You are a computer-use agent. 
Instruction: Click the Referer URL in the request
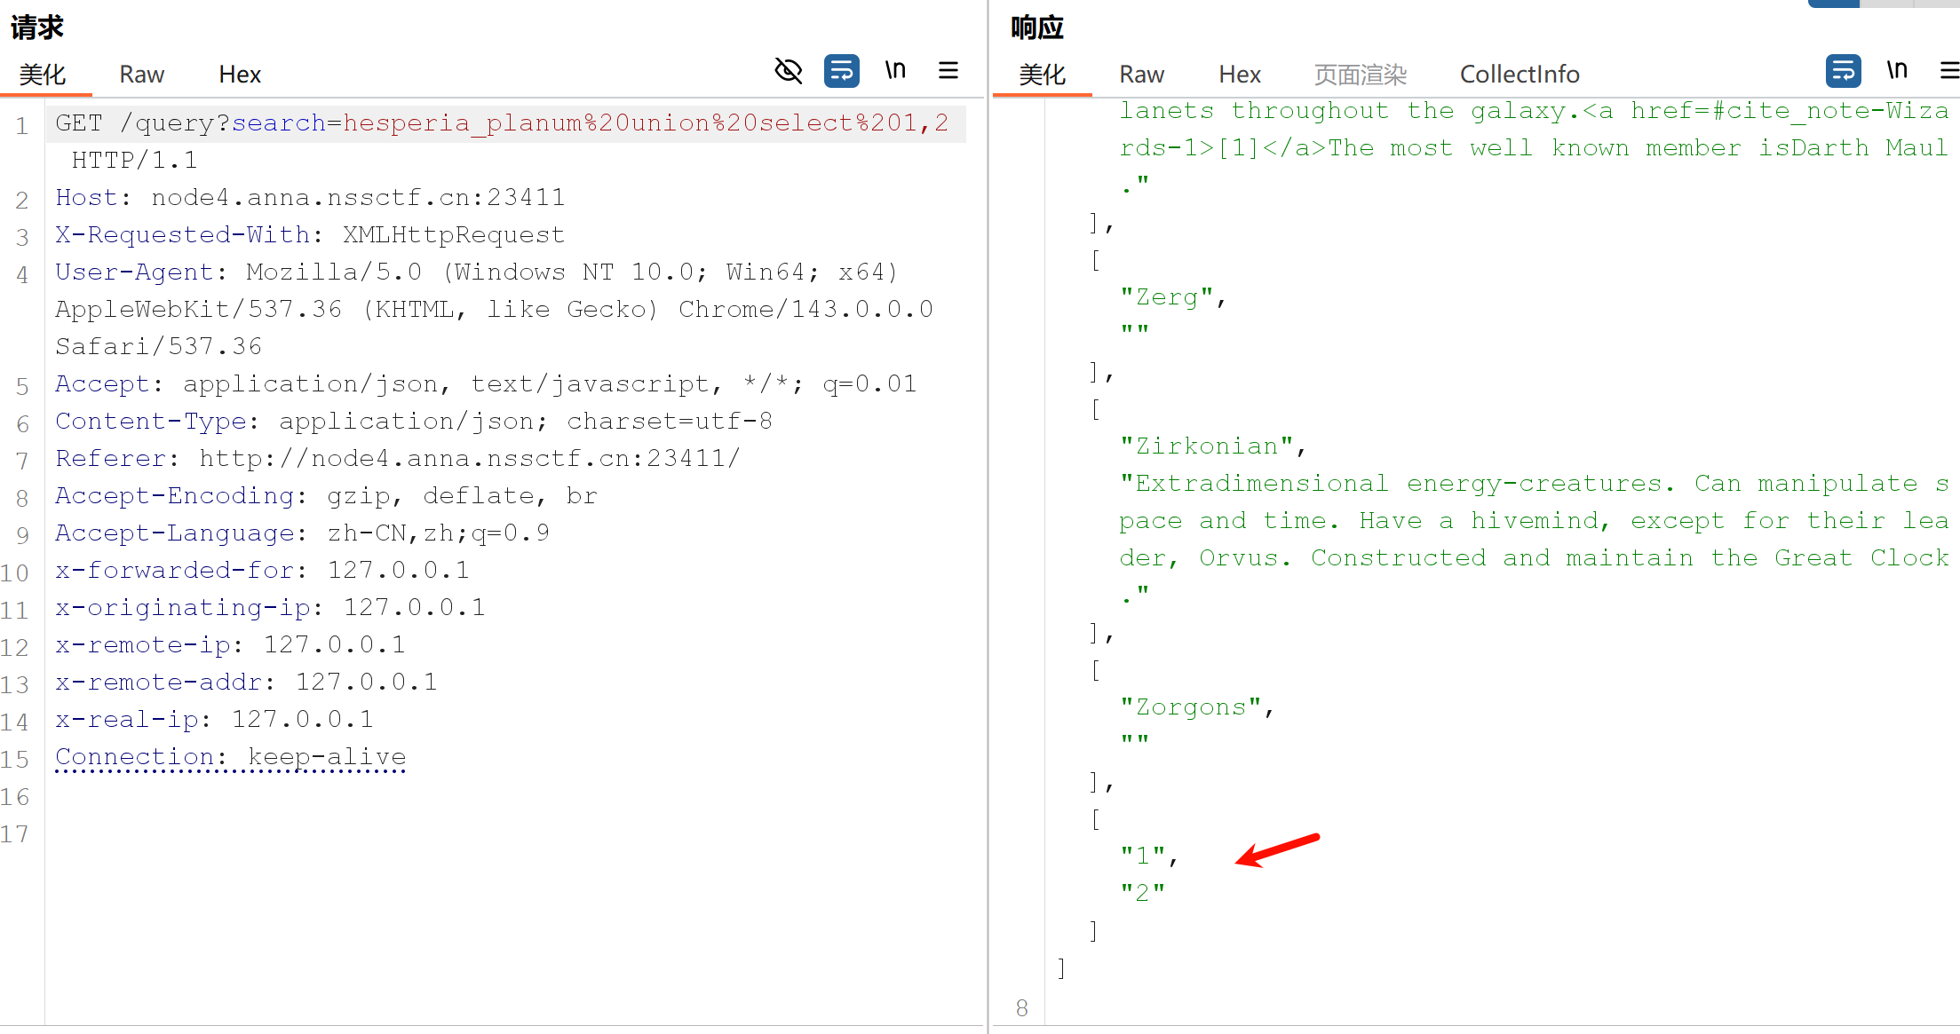pyautogui.click(x=468, y=458)
